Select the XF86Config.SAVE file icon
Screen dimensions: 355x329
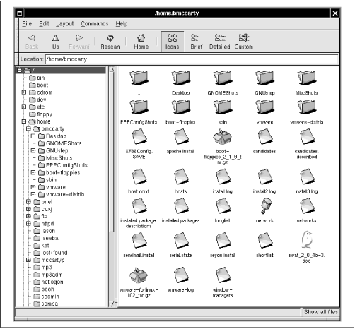click(139, 136)
